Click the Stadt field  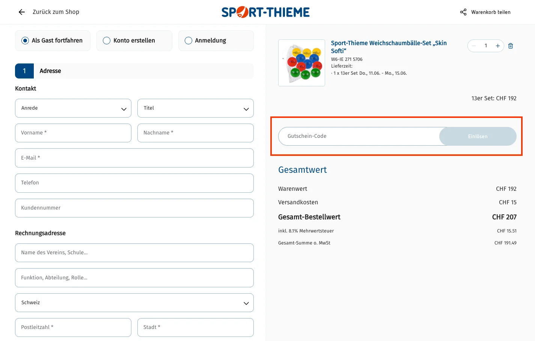pyautogui.click(x=196, y=327)
